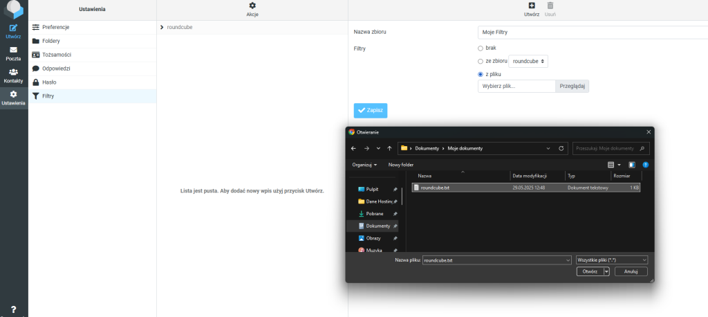Open the Otwórz split button arrow
This screenshot has width=708, height=317.
(606, 271)
